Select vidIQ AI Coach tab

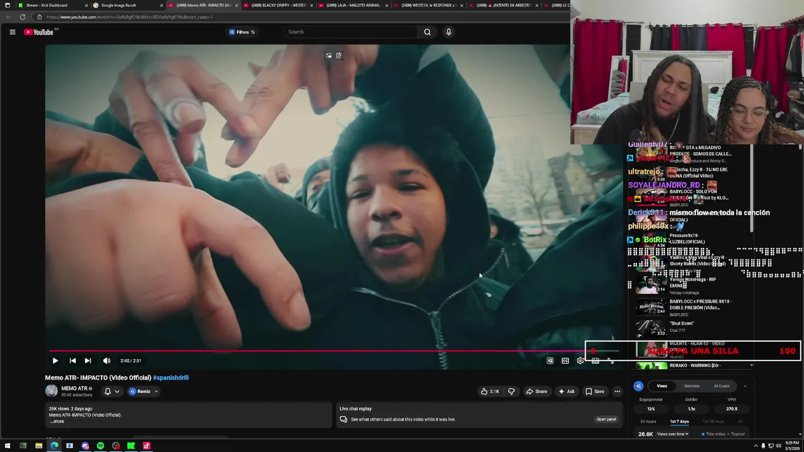[x=722, y=386]
